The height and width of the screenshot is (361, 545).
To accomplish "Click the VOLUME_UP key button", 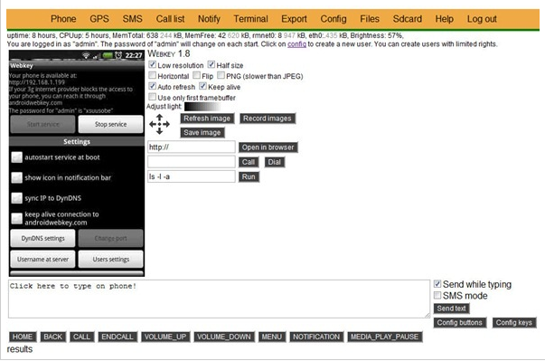I will coord(165,337).
